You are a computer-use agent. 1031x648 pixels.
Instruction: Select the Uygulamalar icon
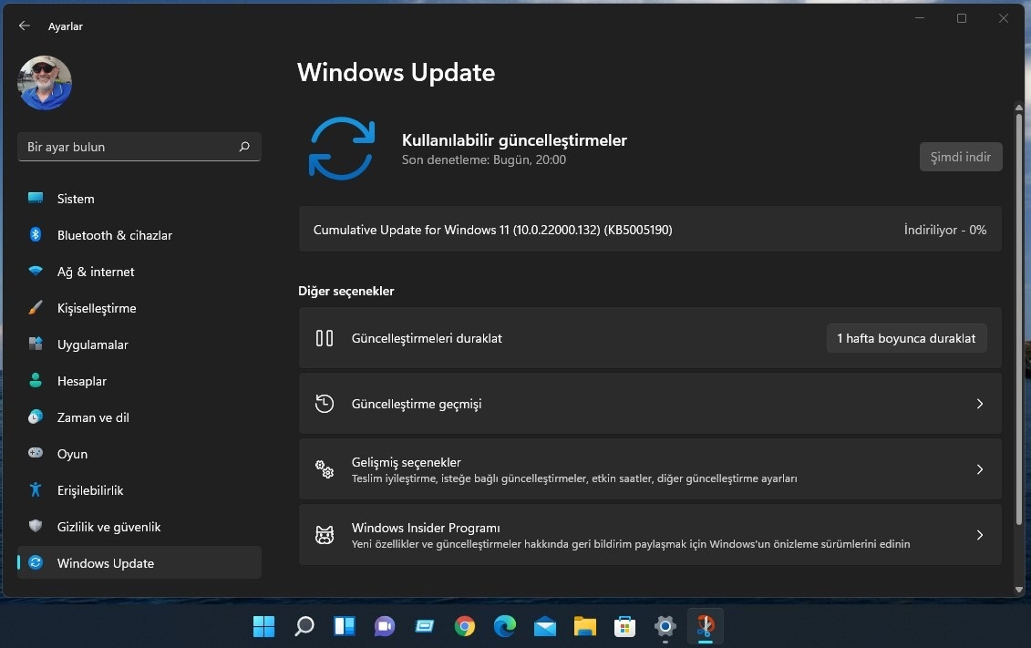(36, 344)
